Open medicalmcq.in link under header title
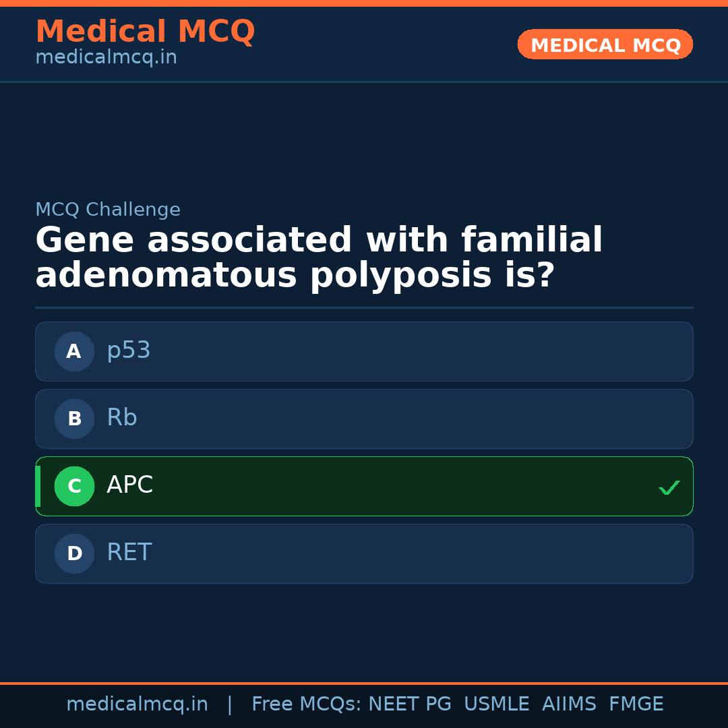Screen dimensions: 728x728 click(x=106, y=58)
